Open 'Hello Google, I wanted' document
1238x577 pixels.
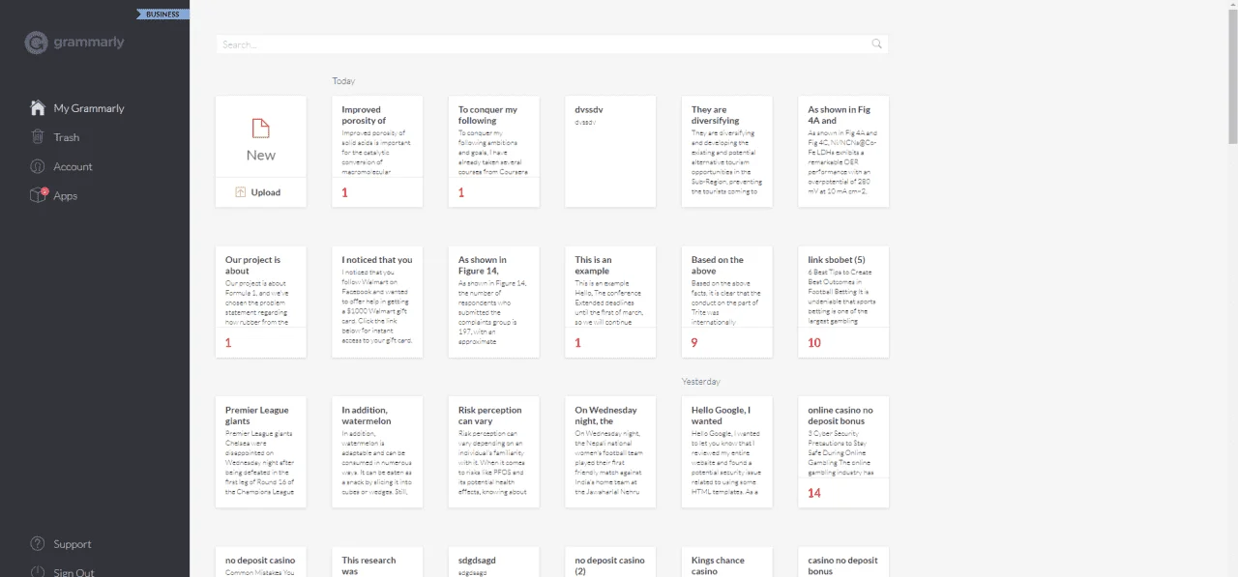pos(727,451)
